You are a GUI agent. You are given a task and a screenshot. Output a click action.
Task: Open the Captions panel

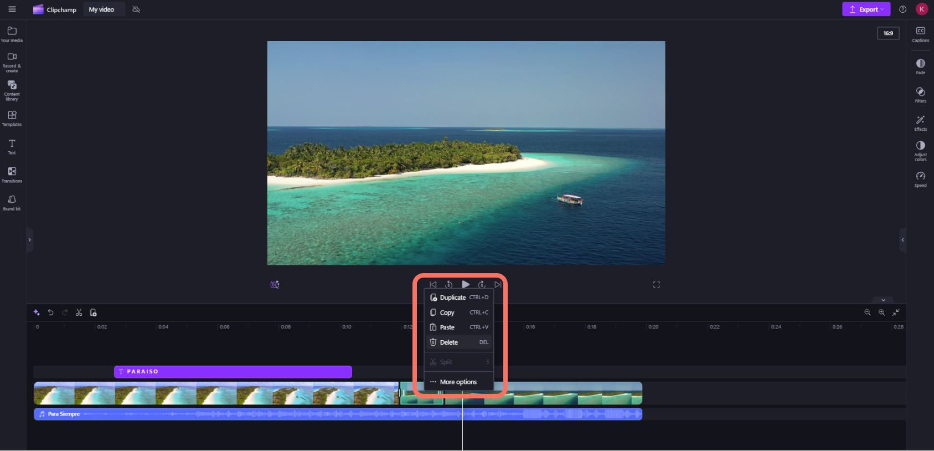921,34
